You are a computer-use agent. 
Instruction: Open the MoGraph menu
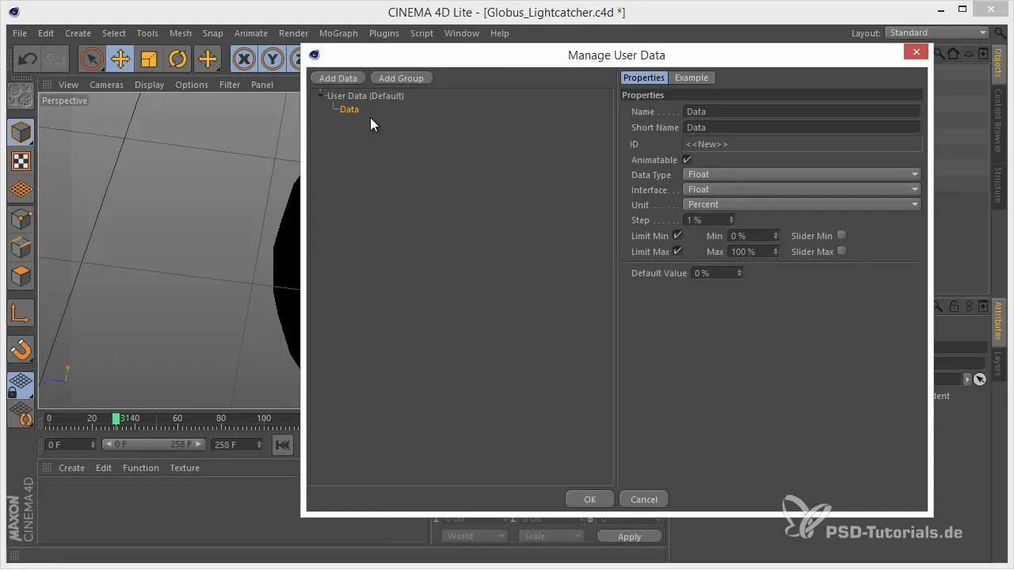click(x=338, y=33)
